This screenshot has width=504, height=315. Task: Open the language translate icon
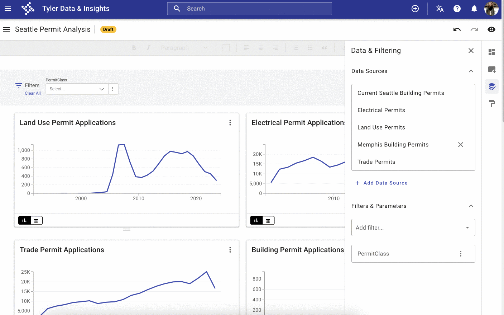click(x=440, y=9)
